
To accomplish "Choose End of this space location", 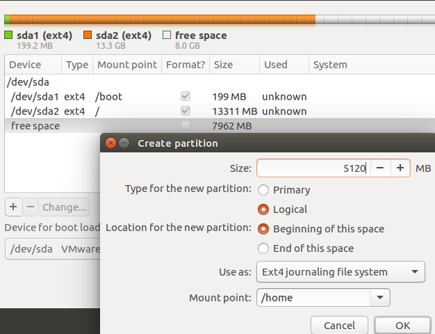I will pyautogui.click(x=264, y=248).
